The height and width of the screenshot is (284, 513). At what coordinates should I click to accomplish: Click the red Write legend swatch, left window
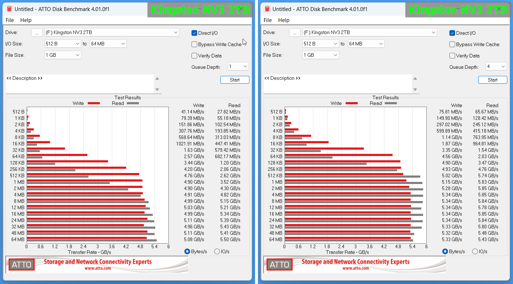click(x=94, y=103)
